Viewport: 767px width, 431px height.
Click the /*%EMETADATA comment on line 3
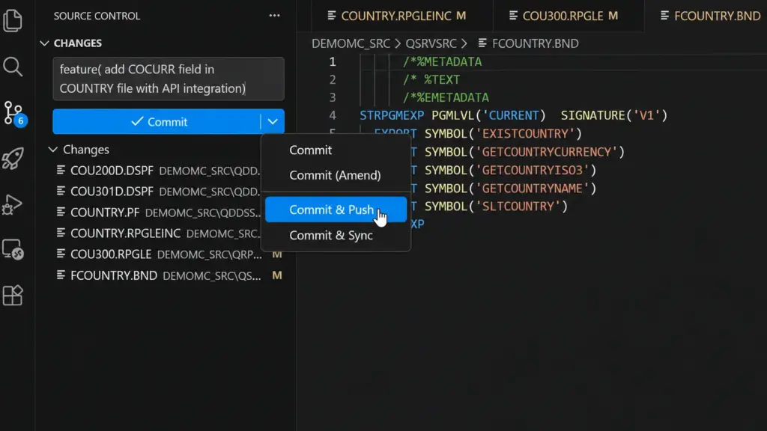pyautogui.click(x=446, y=97)
